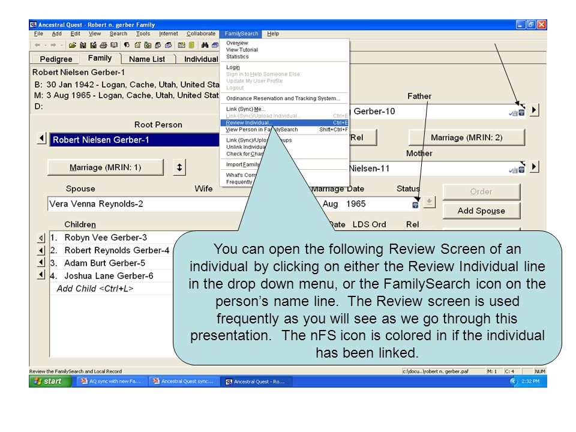The image size is (576, 432).
Task: Click the right arrow next to Father Gerber-10
Action: (535, 110)
